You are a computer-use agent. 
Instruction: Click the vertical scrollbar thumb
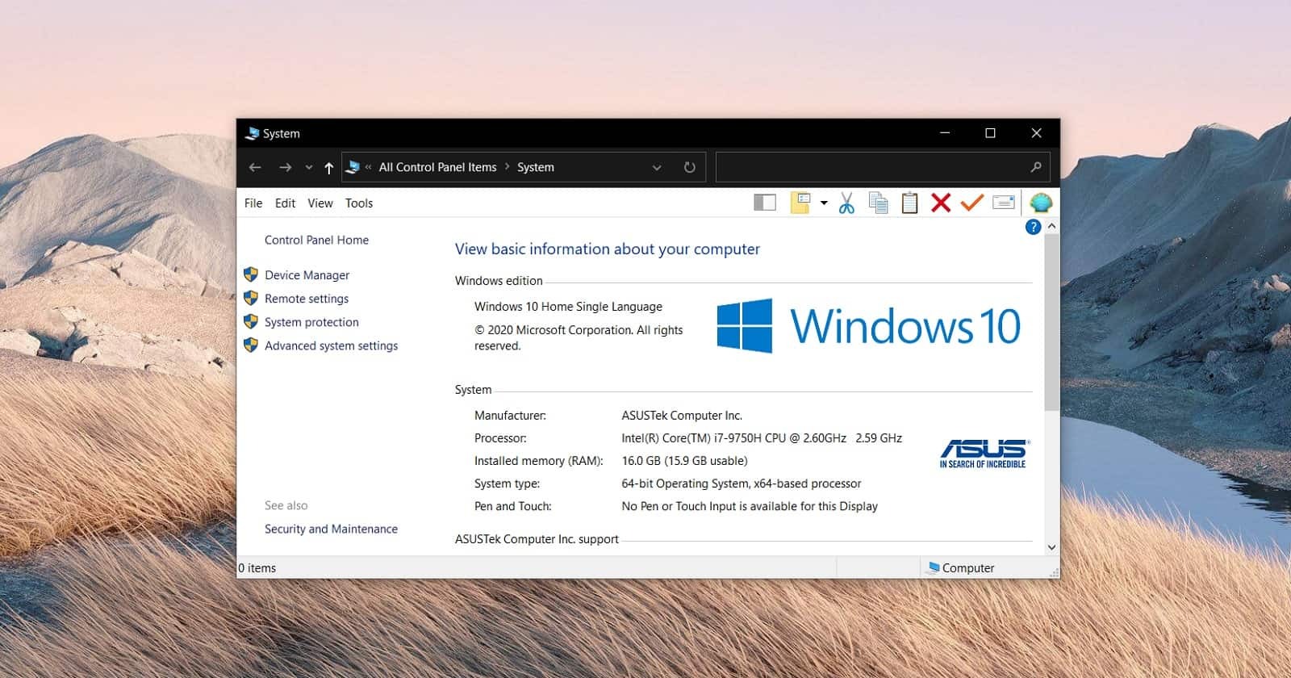(1051, 323)
